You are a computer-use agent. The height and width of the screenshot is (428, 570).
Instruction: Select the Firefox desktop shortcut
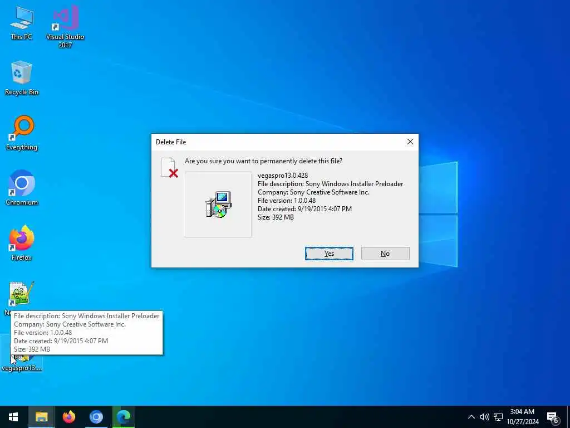point(22,243)
